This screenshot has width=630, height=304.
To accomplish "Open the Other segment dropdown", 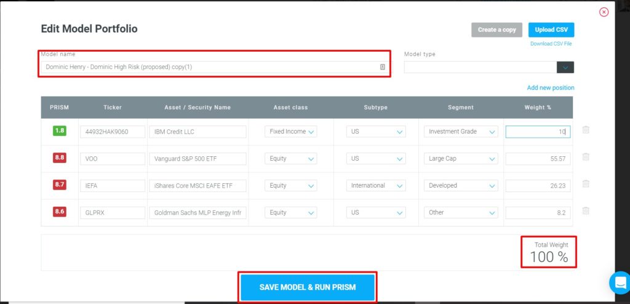I will [461, 212].
